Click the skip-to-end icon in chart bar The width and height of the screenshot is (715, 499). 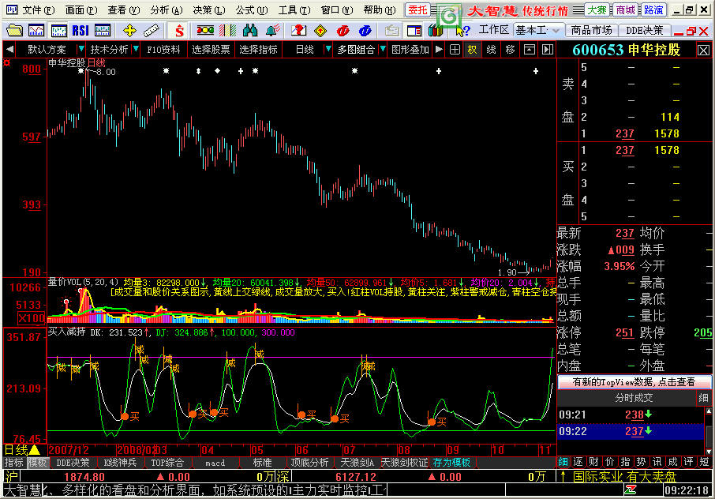point(548,49)
